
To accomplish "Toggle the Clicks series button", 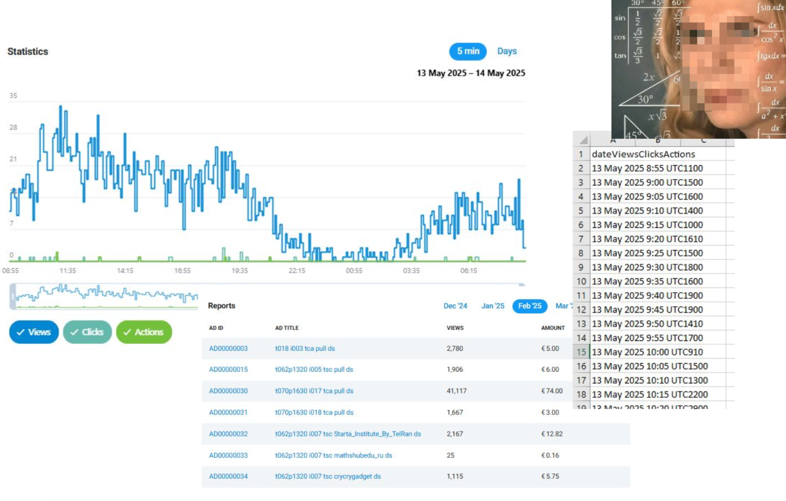I will pyautogui.click(x=87, y=332).
